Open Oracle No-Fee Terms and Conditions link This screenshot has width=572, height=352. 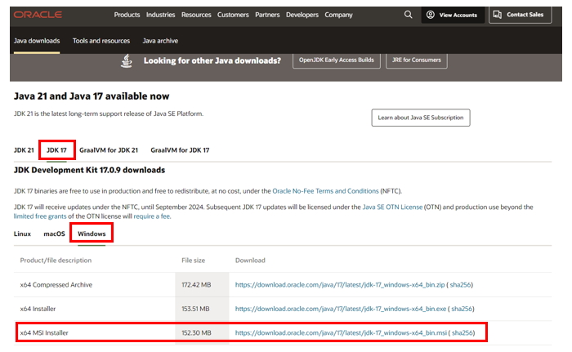[x=325, y=191]
